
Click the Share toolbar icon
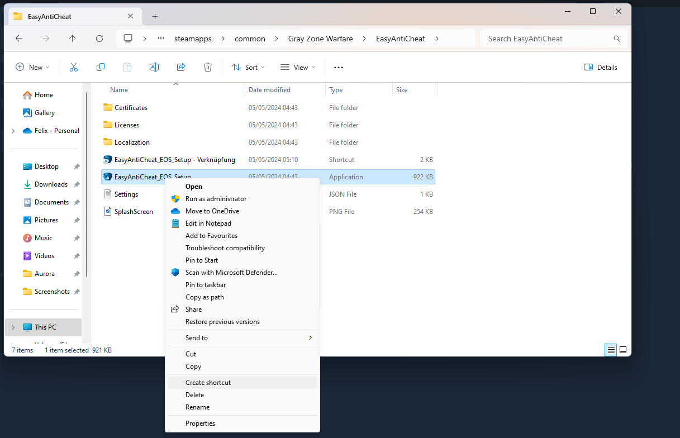click(181, 67)
